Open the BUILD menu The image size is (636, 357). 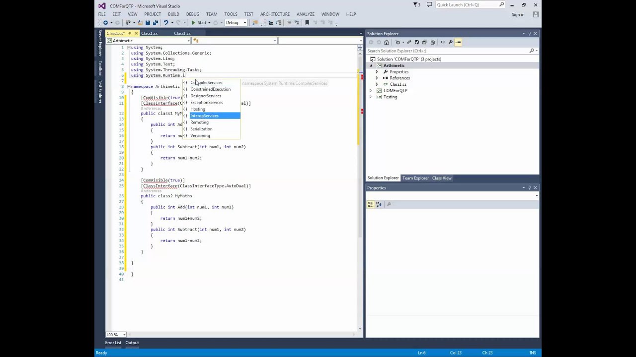(x=173, y=14)
